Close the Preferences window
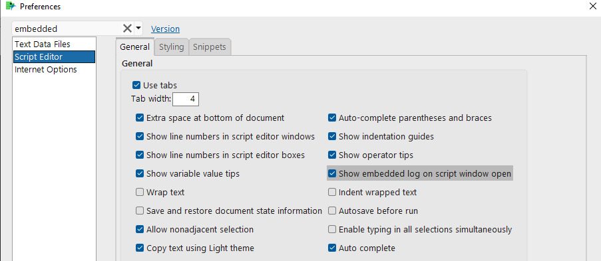The width and height of the screenshot is (601, 261). pos(592,6)
